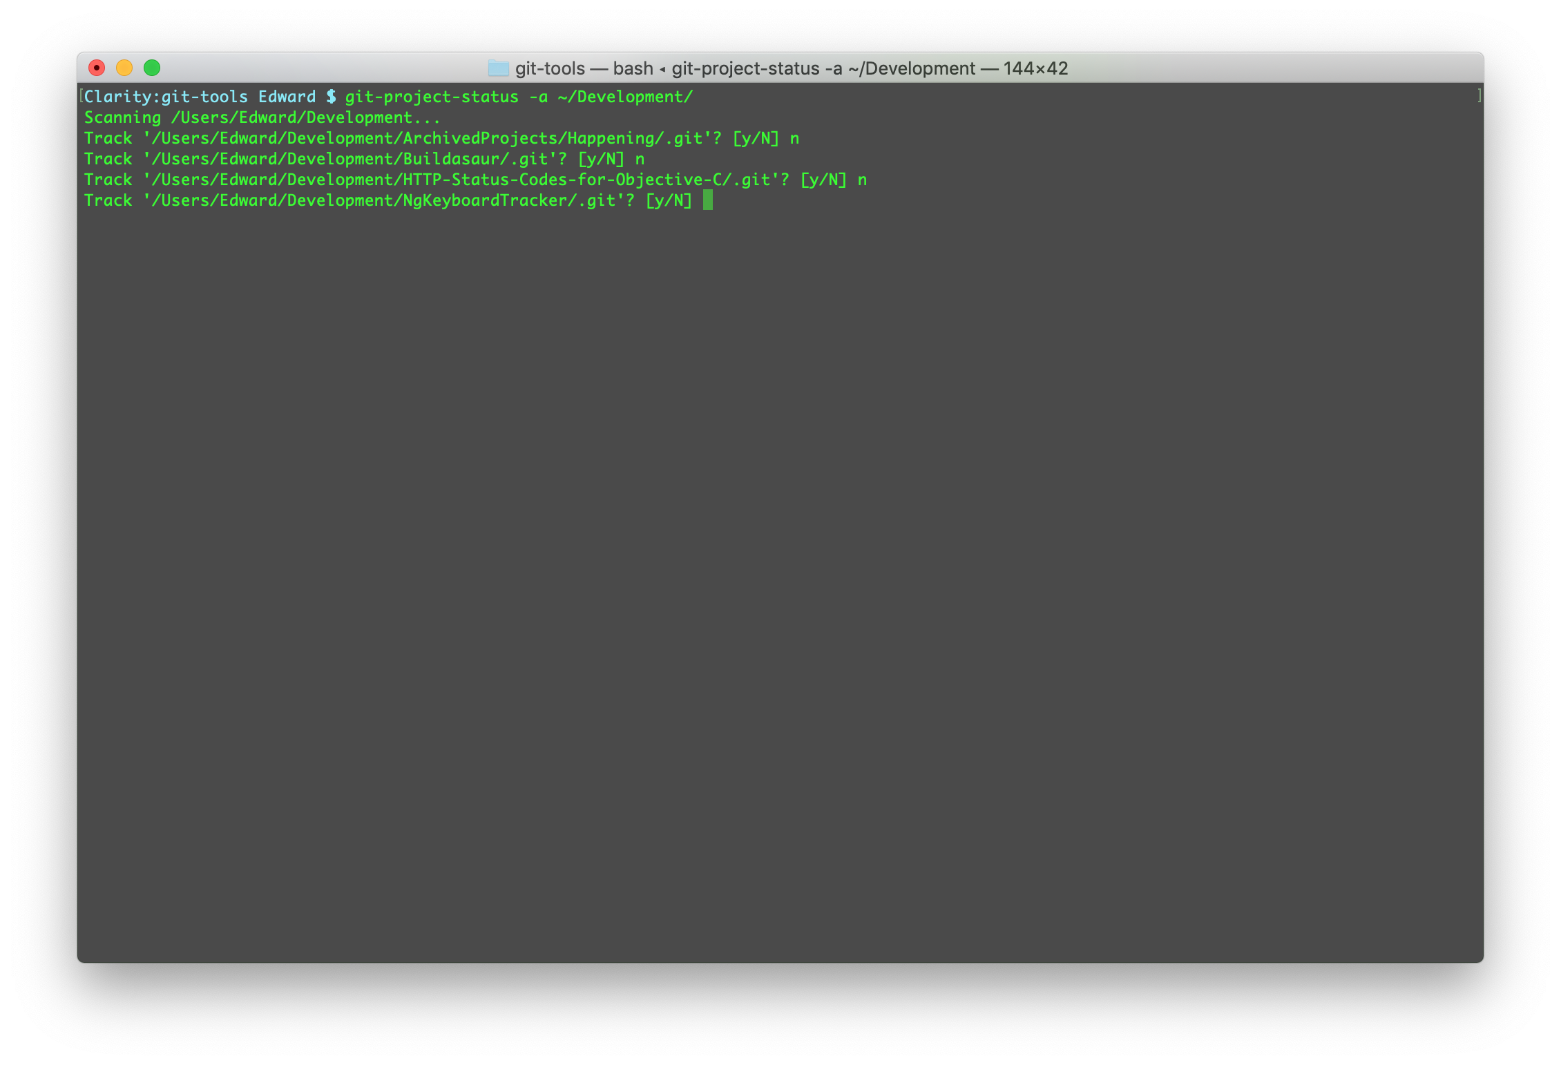Click the Scanning /Users/Edward/Development line
1561x1065 pixels.
click(x=262, y=117)
